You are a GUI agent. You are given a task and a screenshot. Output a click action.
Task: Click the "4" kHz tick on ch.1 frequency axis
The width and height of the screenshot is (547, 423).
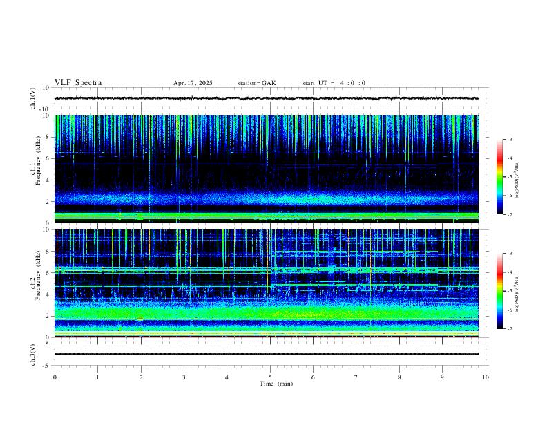48,180
